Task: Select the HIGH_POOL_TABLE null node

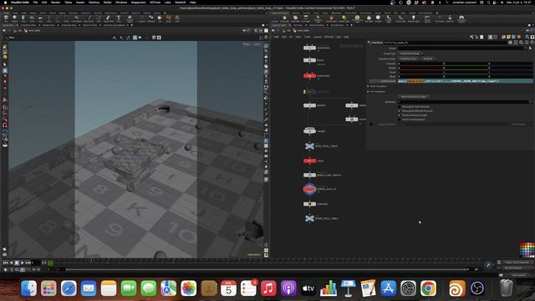Action: [x=309, y=218]
